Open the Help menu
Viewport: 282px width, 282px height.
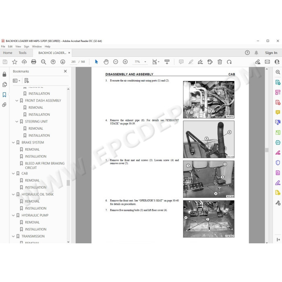tap(48, 46)
